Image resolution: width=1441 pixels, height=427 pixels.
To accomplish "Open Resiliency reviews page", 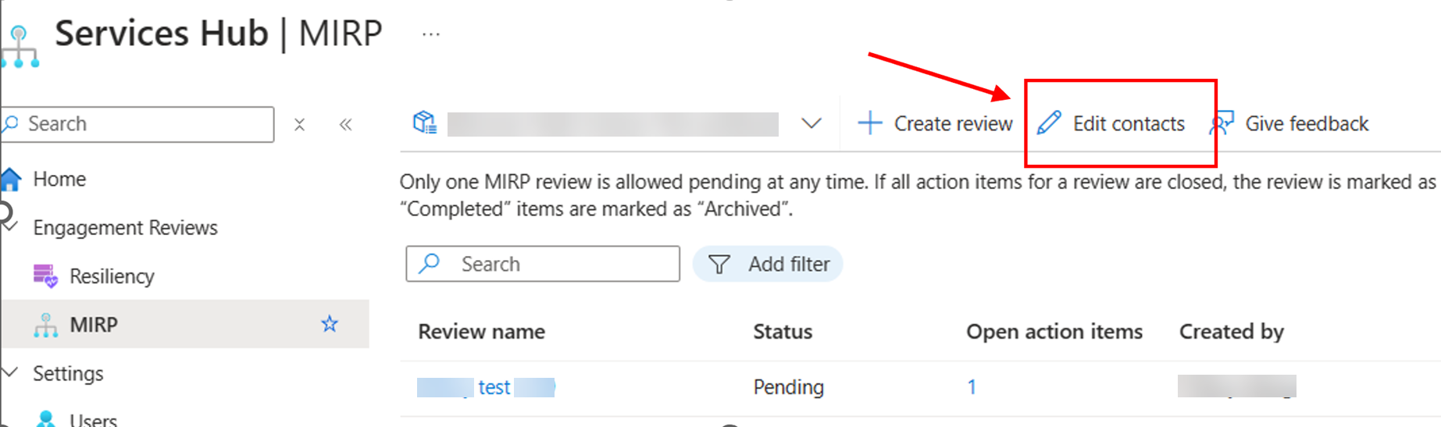I will pos(112,276).
